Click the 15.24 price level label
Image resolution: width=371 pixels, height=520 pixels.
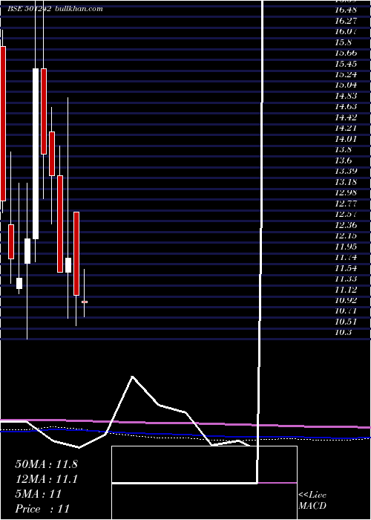[346, 74]
